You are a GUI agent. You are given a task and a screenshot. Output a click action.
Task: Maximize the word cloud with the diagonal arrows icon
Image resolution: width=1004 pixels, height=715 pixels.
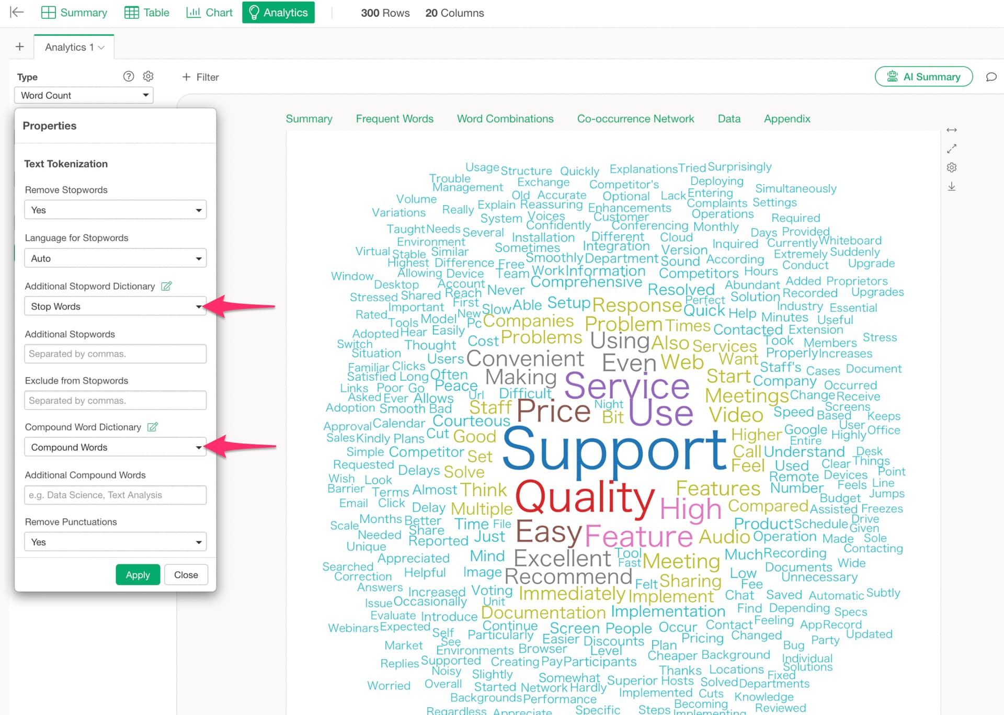952,149
